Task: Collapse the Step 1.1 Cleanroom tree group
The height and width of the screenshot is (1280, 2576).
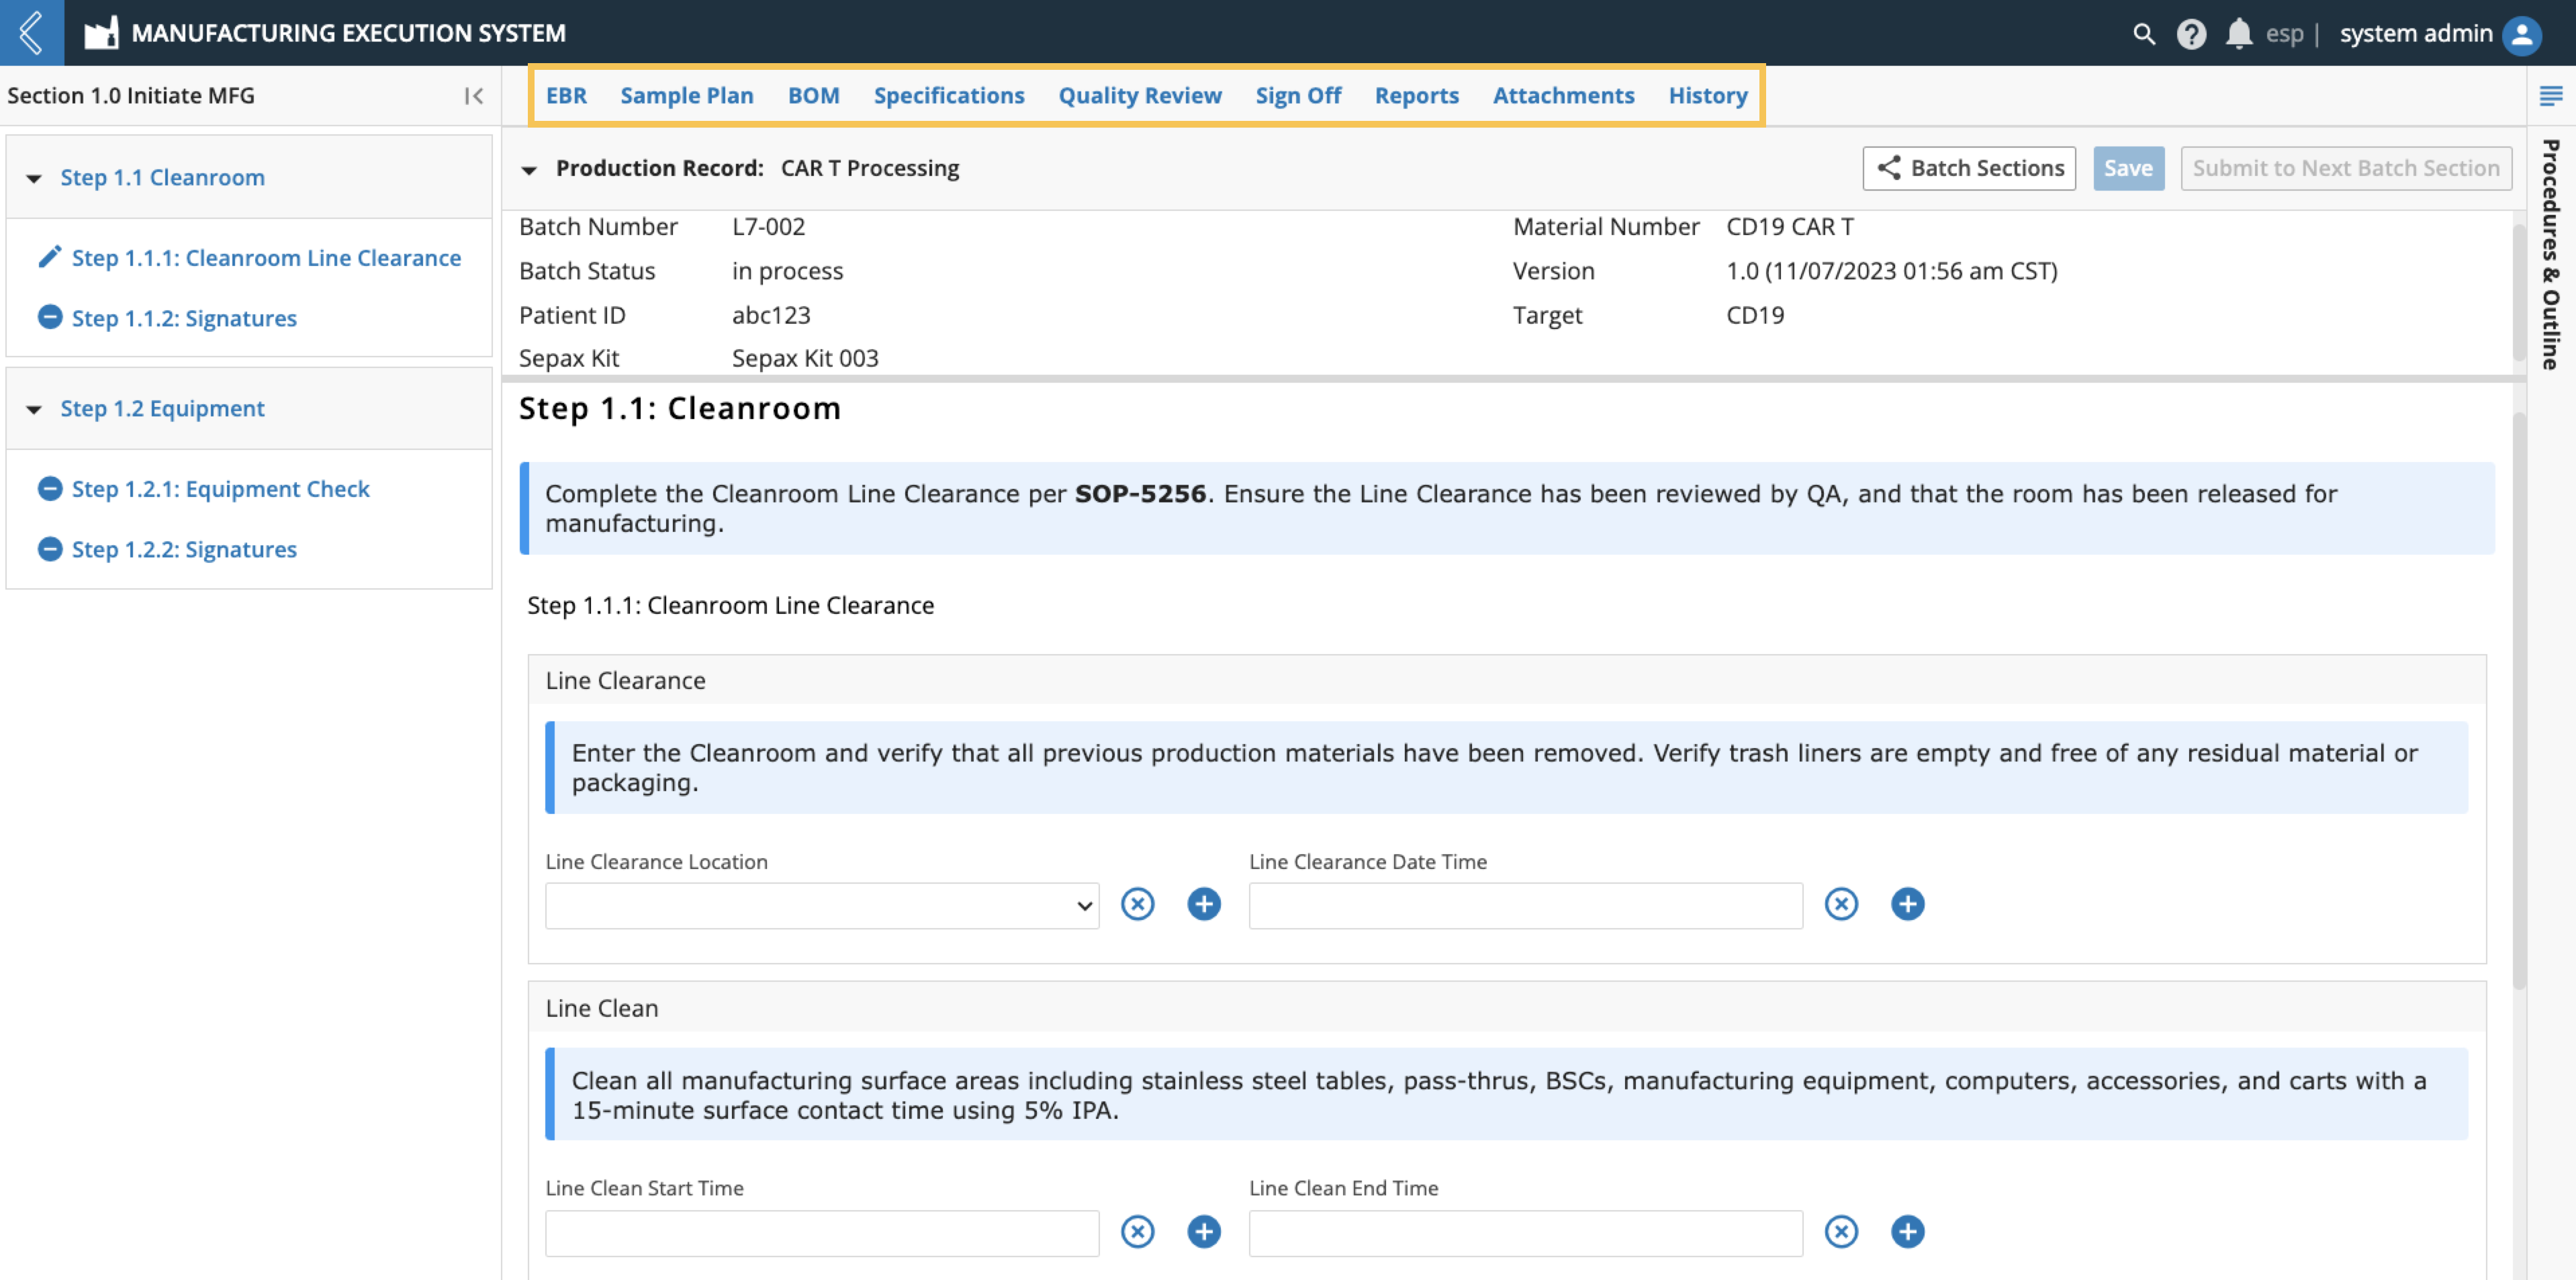Action: [x=34, y=178]
